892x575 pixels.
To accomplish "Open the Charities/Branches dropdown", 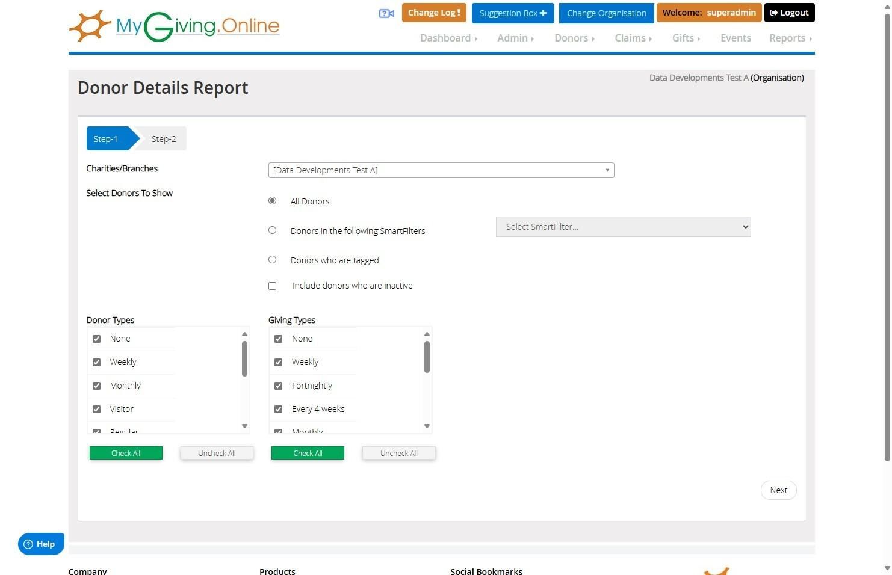I will point(441,170).
